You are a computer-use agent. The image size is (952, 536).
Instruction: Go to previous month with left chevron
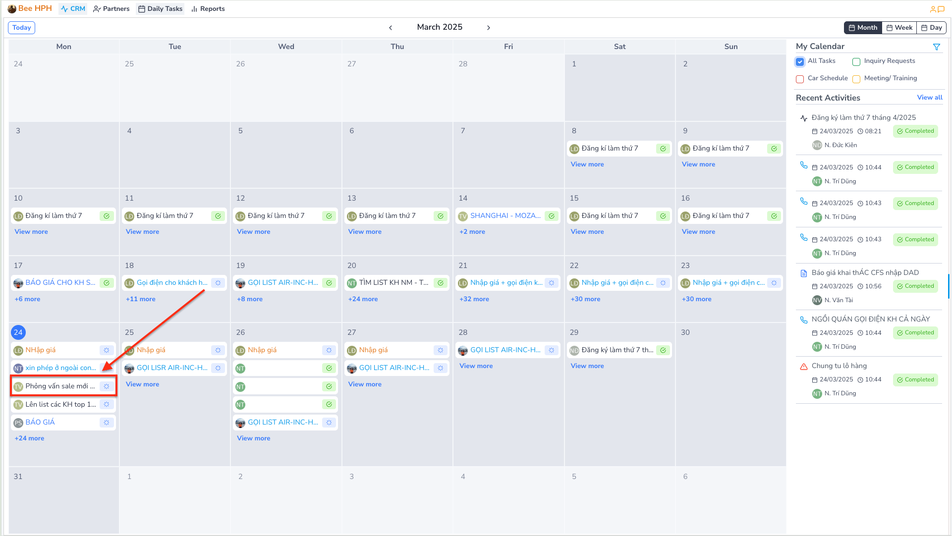tap(391, 28)
